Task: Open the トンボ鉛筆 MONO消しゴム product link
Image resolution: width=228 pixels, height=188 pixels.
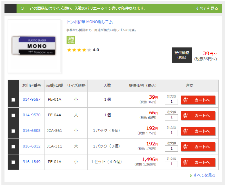Action: coord(90,22)
